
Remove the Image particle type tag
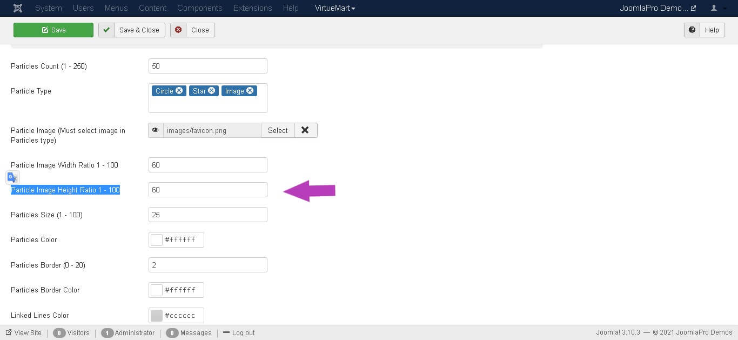250,91
